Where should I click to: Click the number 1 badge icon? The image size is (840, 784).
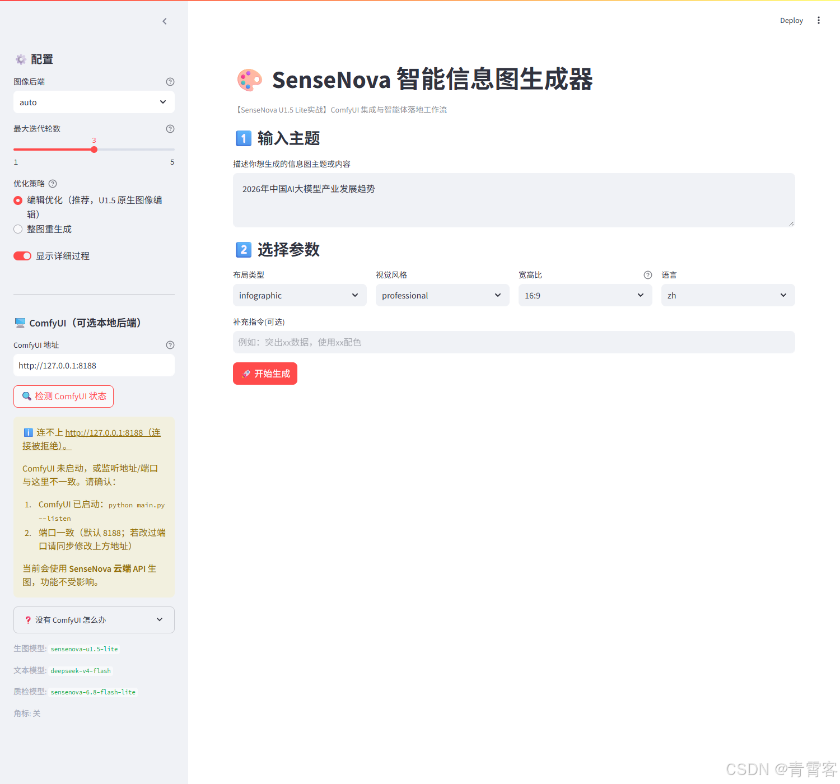point(244,138)
